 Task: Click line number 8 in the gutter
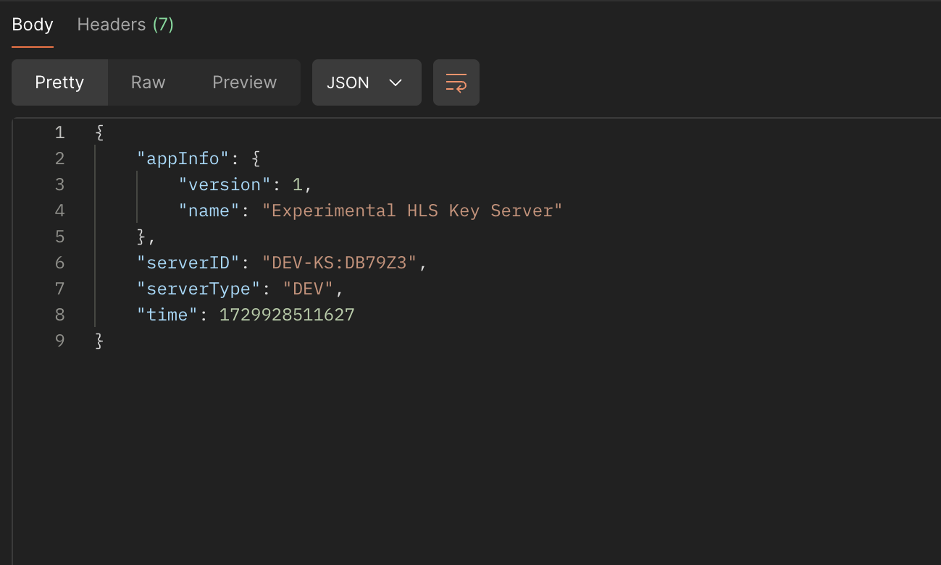tap(59, 314)
